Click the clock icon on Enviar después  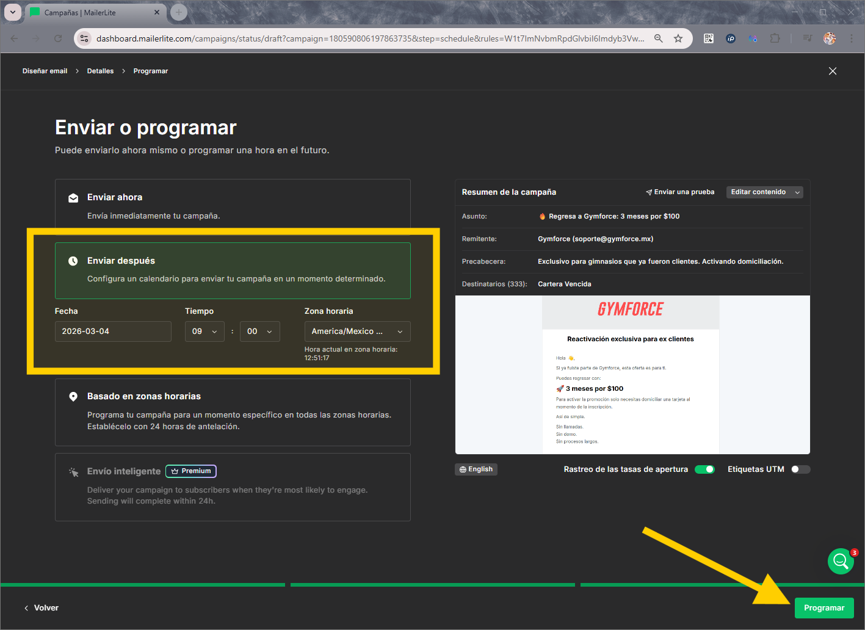click(73, 260)
